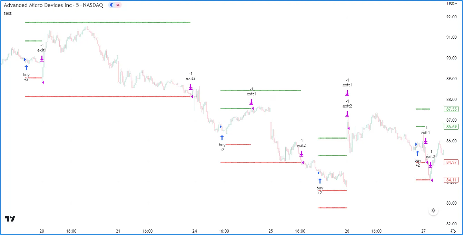Image resolution: width=463 pixels, height=235 pixels.
Task: Click the buy +2 label near 16:00 on 24
Action: coord(222,147)
